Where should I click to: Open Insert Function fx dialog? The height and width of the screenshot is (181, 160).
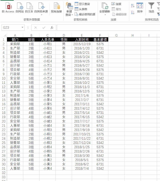(x=52, y=28)
